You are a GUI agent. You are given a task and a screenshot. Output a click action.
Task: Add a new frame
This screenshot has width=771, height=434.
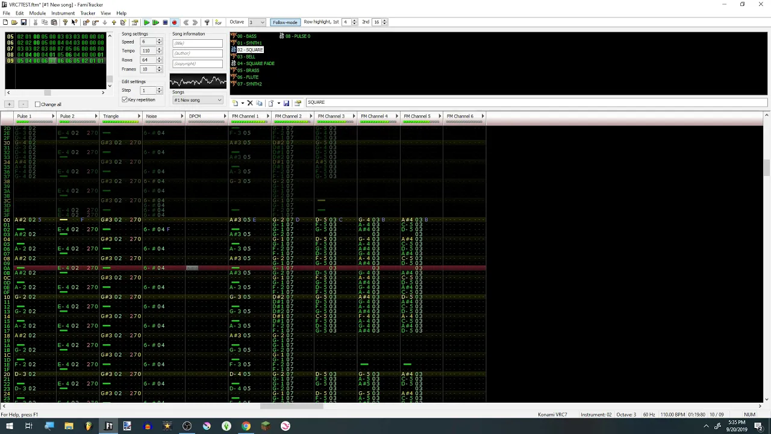pos(86,22)
